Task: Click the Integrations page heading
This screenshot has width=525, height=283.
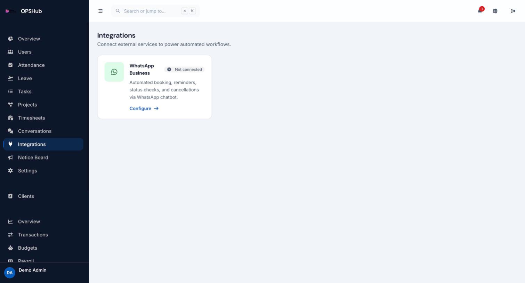Action: [116, 35]
